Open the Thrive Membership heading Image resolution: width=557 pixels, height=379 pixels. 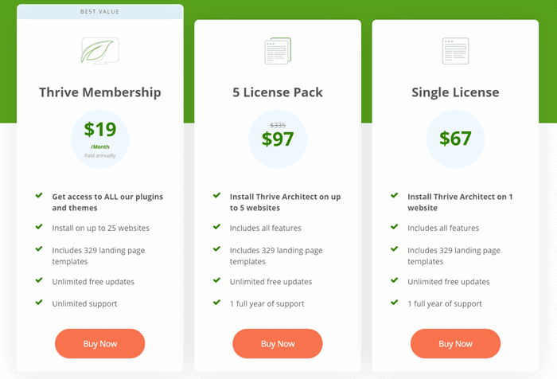99,92
